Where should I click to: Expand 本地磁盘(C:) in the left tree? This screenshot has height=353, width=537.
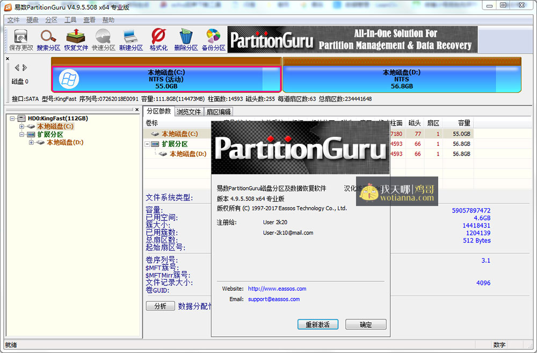tap(21, 126)
